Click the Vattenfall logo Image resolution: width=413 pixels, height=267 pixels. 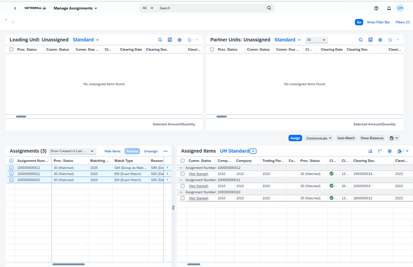(x=35, y=8)
